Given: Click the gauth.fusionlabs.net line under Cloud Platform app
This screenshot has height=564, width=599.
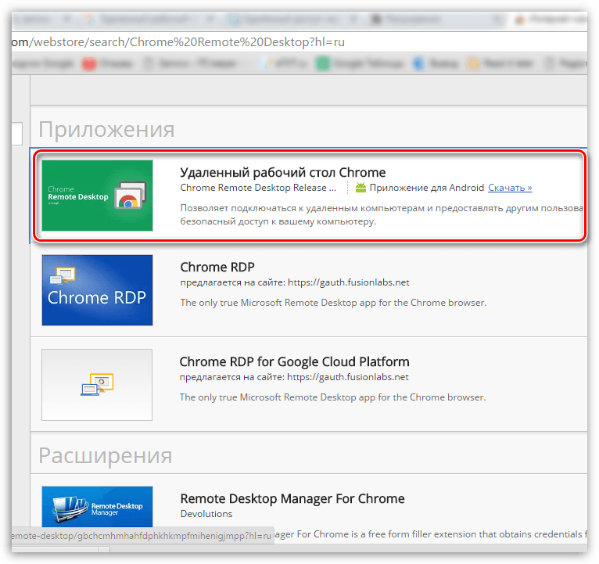Looking at the screenshot, I should point(294,377).
